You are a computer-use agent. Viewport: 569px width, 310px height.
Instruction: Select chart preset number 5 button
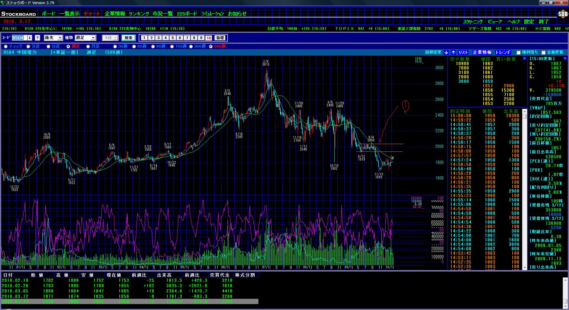172,38
